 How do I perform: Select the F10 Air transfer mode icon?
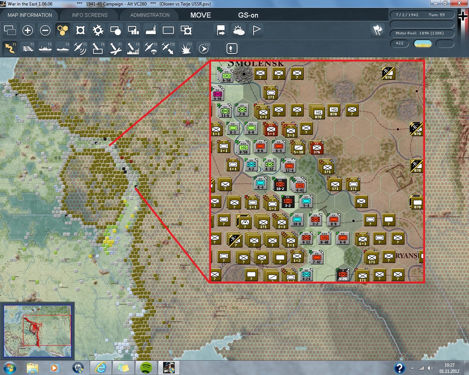[x=168, y=48]
